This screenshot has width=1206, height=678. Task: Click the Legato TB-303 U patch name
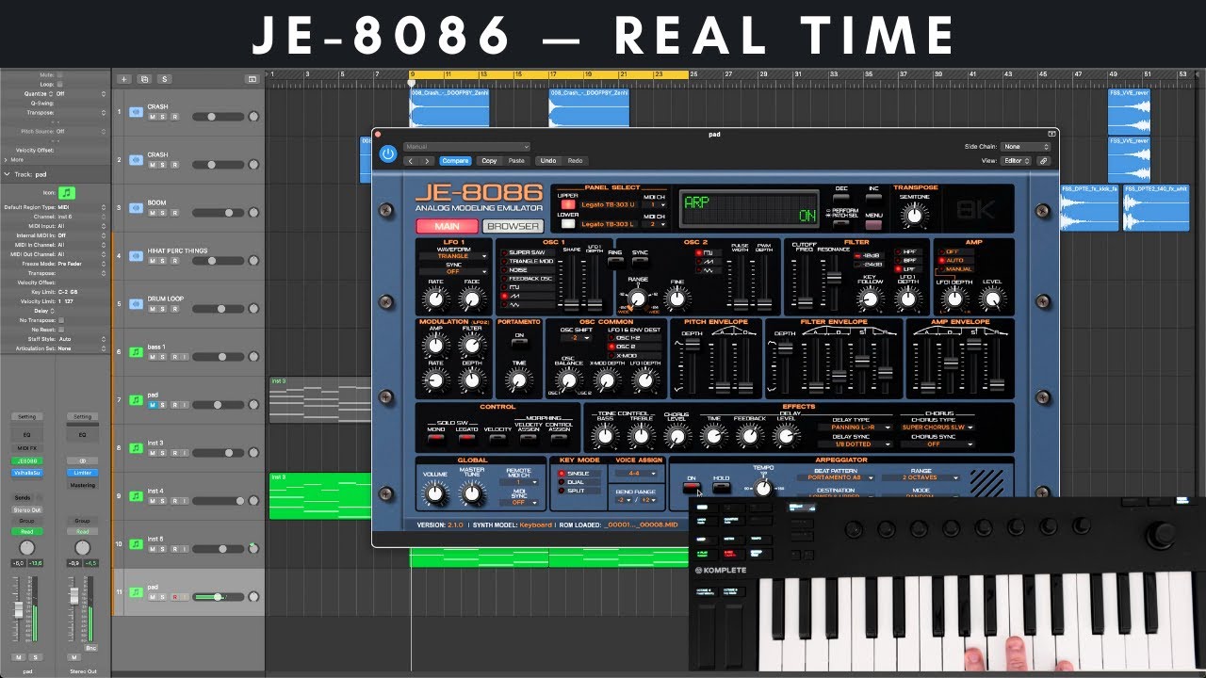[608, 203]
